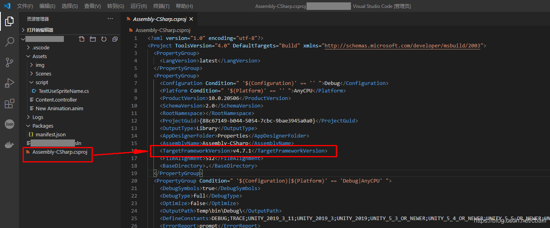Viewport: 550px width, 228px height.
Task: Collapse the Assets folder
Action: coord(70,56)
